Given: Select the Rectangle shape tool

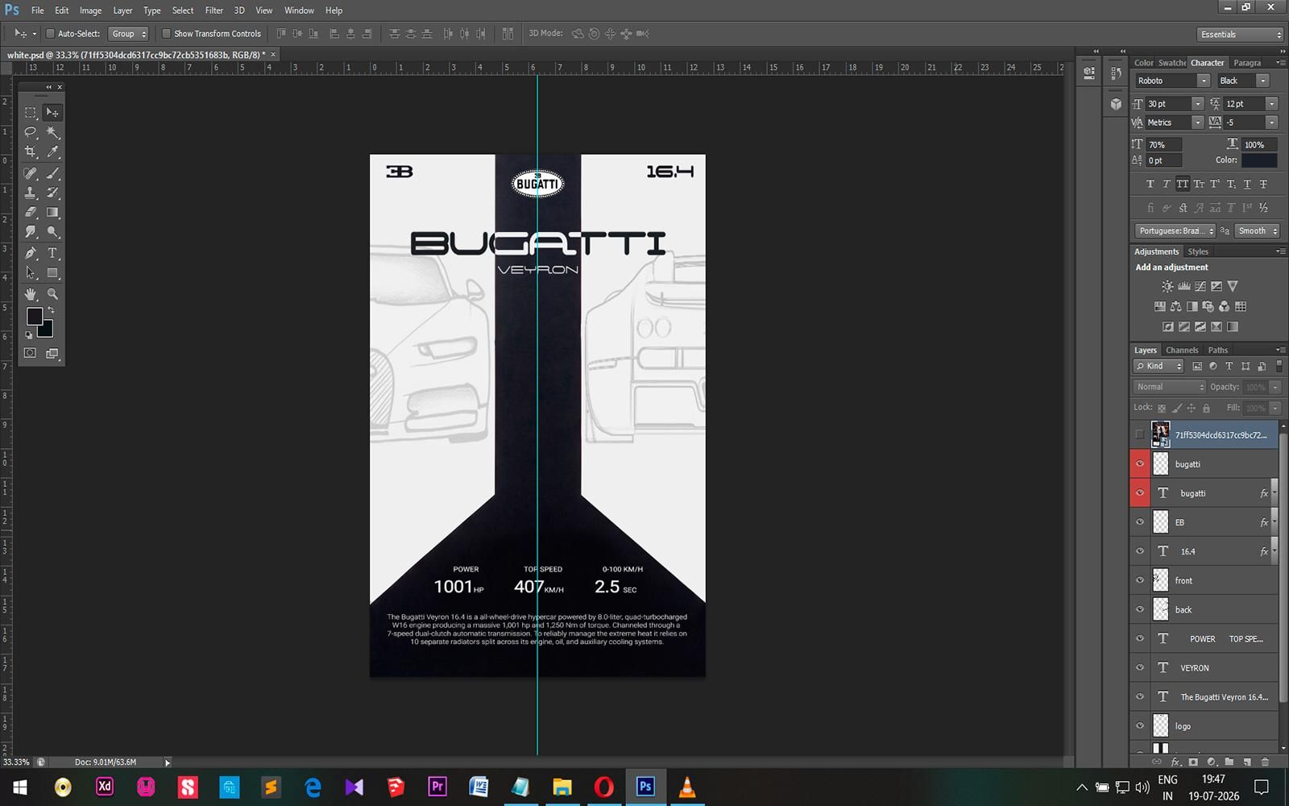Looking at the screenshot, I should coord(52,272).
